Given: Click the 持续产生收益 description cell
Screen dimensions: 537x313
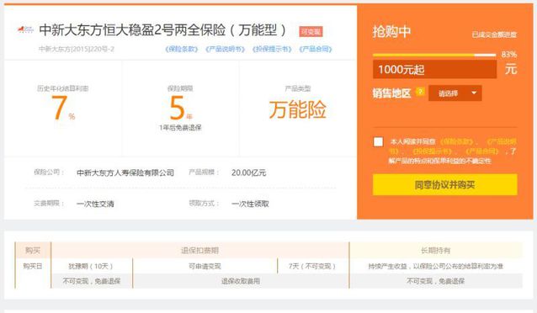Looking at the screenshot, I should coord(436,266).
